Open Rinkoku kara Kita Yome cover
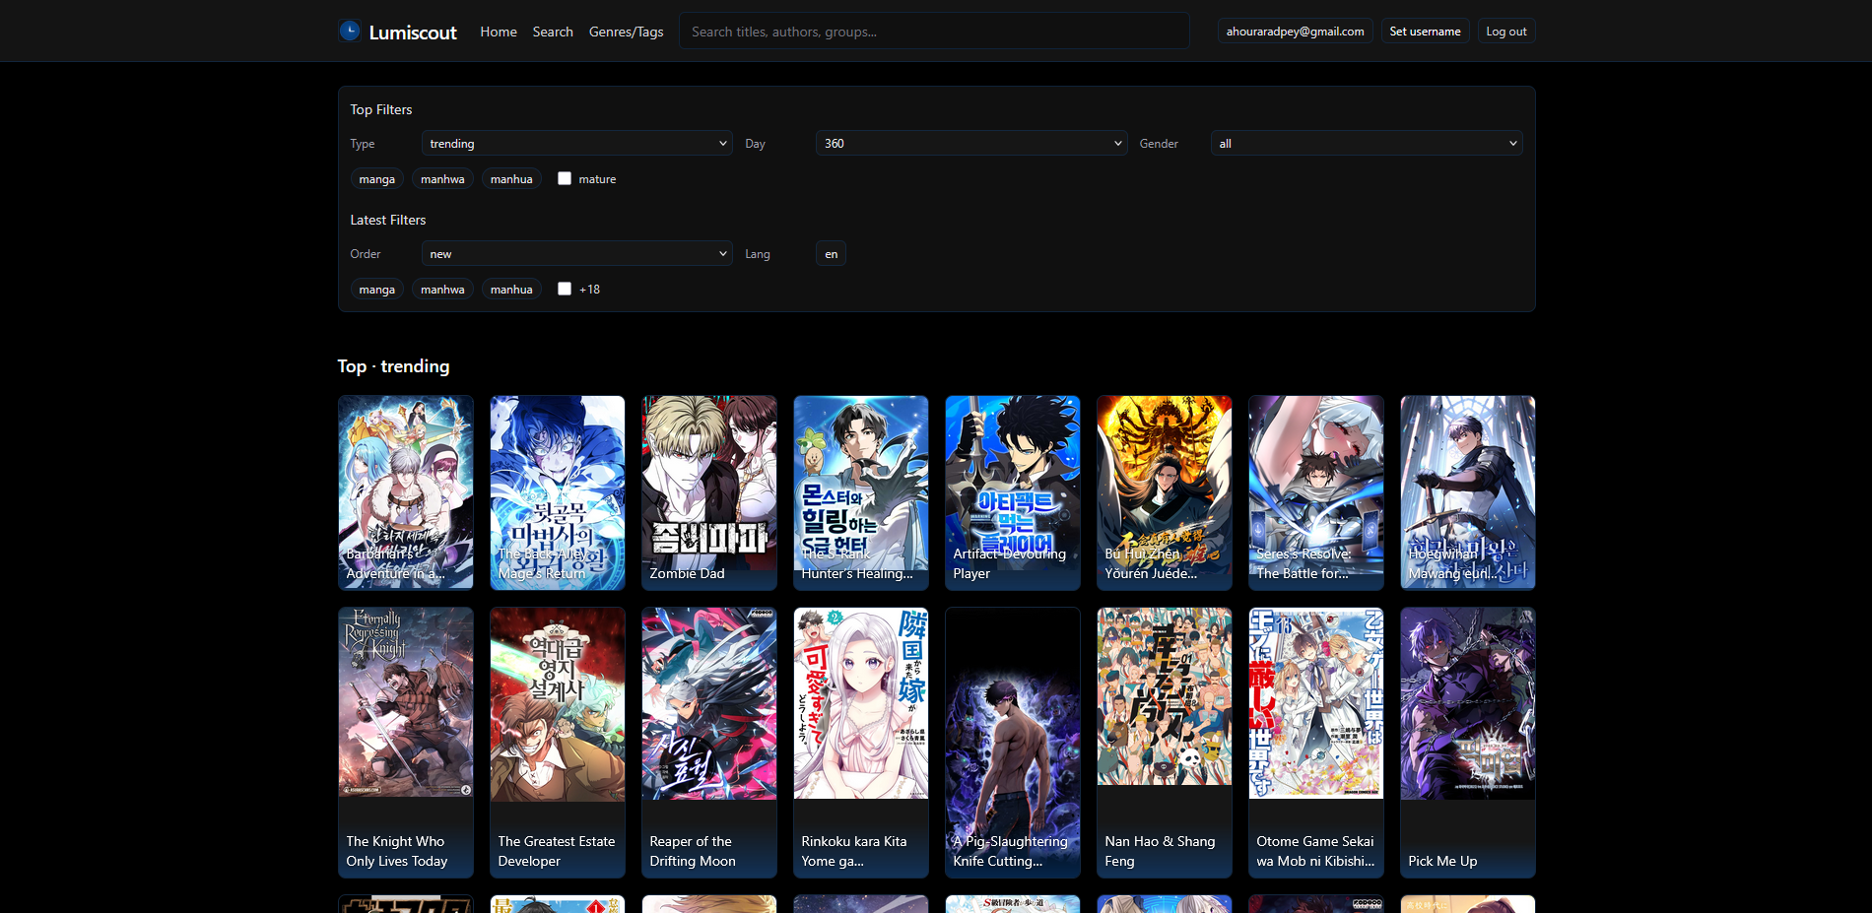 (x=861, y=742)
